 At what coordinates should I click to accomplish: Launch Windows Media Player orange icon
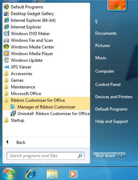tap(6, 54)
